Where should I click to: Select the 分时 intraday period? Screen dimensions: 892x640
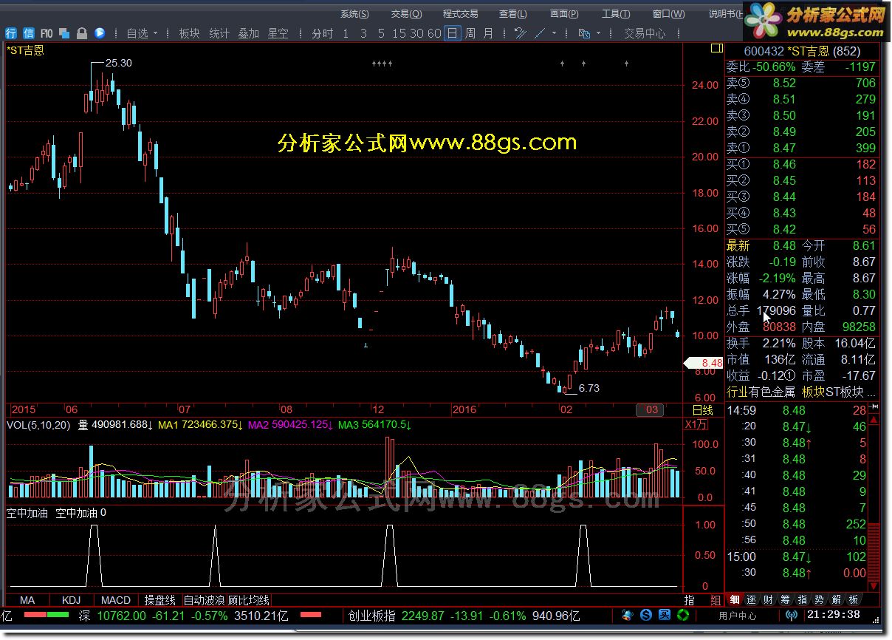pyautogui.click(x=322, y=33)
